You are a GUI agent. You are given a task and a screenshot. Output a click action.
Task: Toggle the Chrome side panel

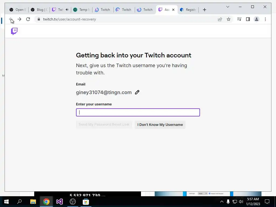pyautogui.click(x=248, y=19)
